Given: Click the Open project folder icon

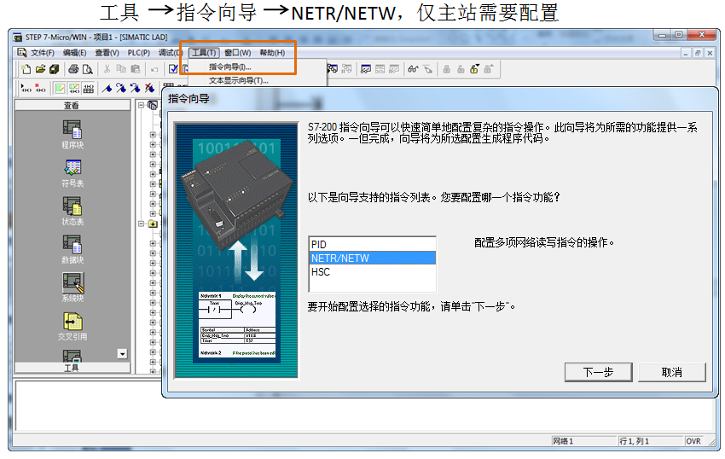Looking at the screenshot, I should (41, 69).
